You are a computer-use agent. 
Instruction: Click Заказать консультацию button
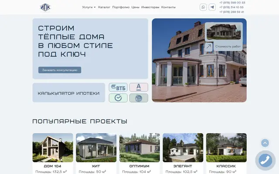point(60,70)
